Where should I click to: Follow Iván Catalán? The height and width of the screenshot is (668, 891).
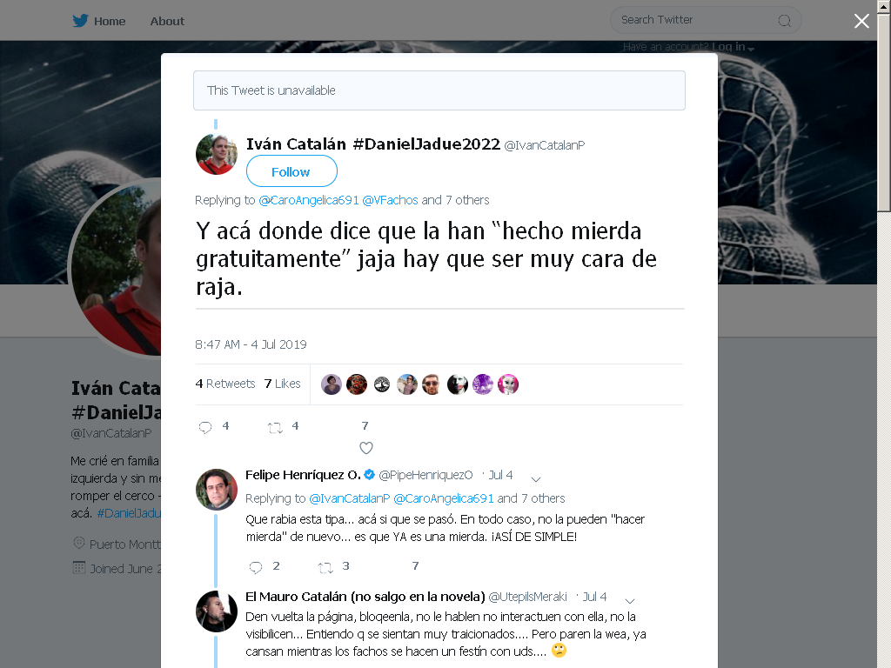pyautogui.click(x=291, y=171)
